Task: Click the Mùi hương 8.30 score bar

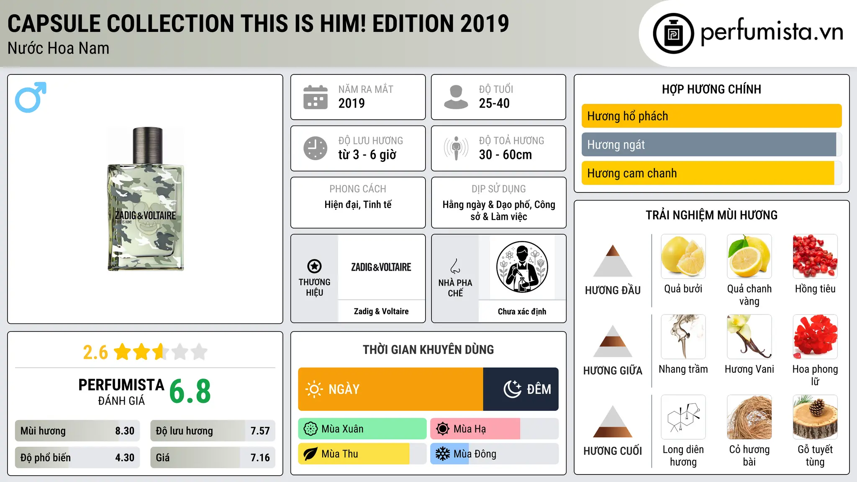Action: pos(77,431)
